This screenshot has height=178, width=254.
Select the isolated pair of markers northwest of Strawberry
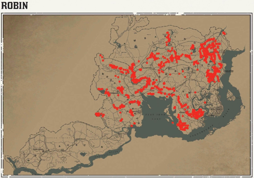point(102,57)
